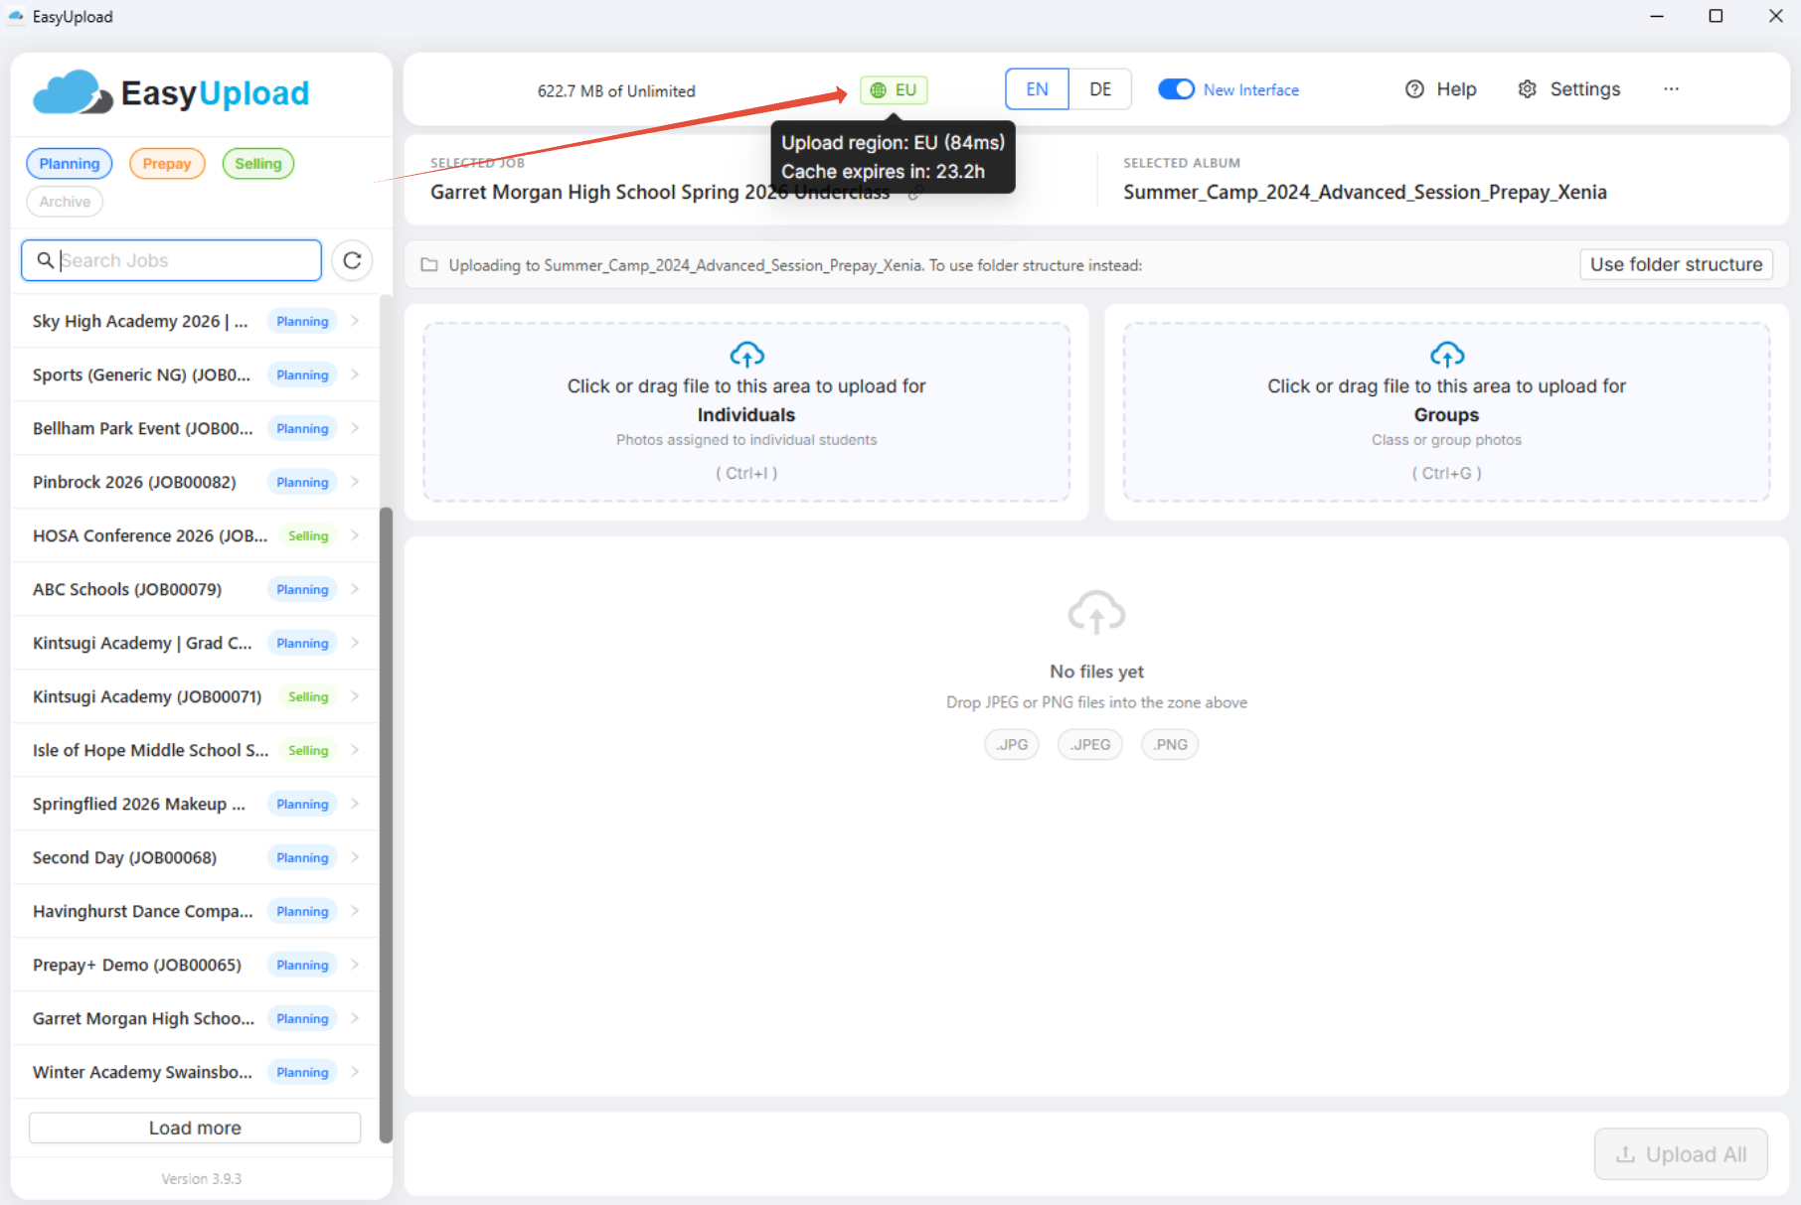Click the 622.7 MB of Unlimited text
The height and width of the screenshot is (1205, 1801).
(616, 91)
